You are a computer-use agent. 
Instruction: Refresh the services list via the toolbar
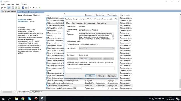click(x=16, y=8)
